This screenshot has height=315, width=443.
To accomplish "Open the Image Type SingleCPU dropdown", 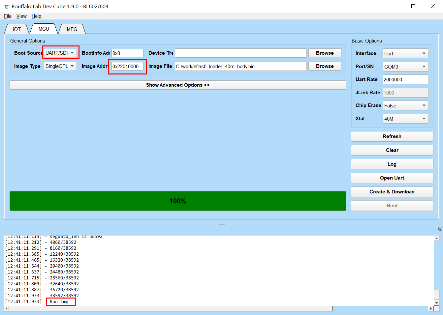I will point(60,66).
